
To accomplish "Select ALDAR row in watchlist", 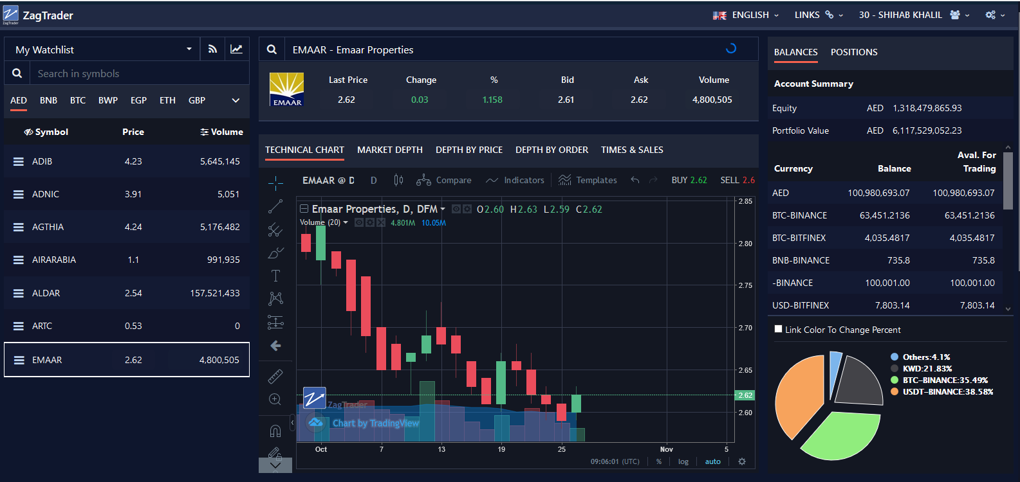I will (x=127, y=293).
